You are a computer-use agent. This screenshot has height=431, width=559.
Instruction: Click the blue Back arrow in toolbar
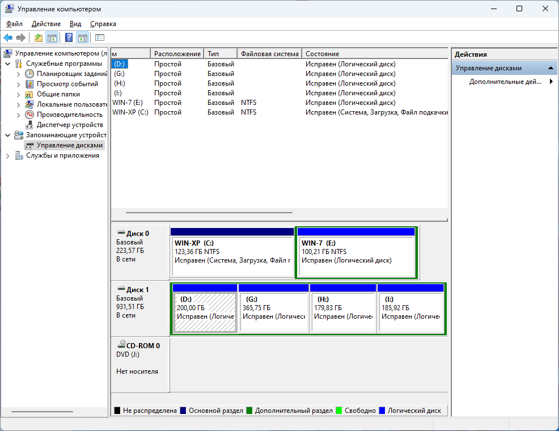coord(8,37)
